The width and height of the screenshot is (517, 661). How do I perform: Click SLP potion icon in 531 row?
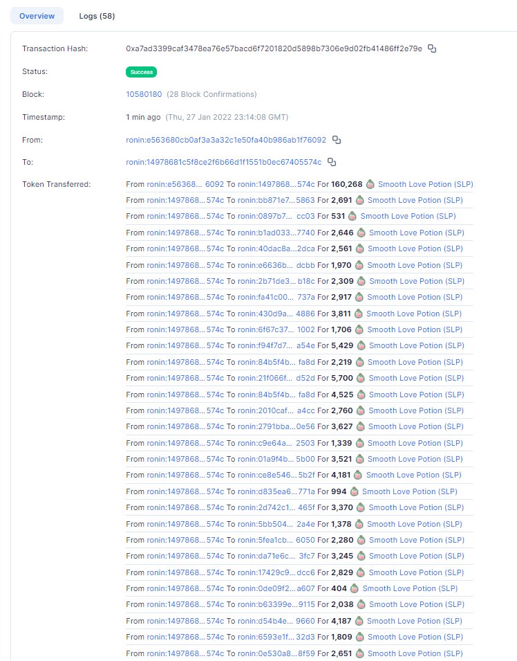click(352, 216)
